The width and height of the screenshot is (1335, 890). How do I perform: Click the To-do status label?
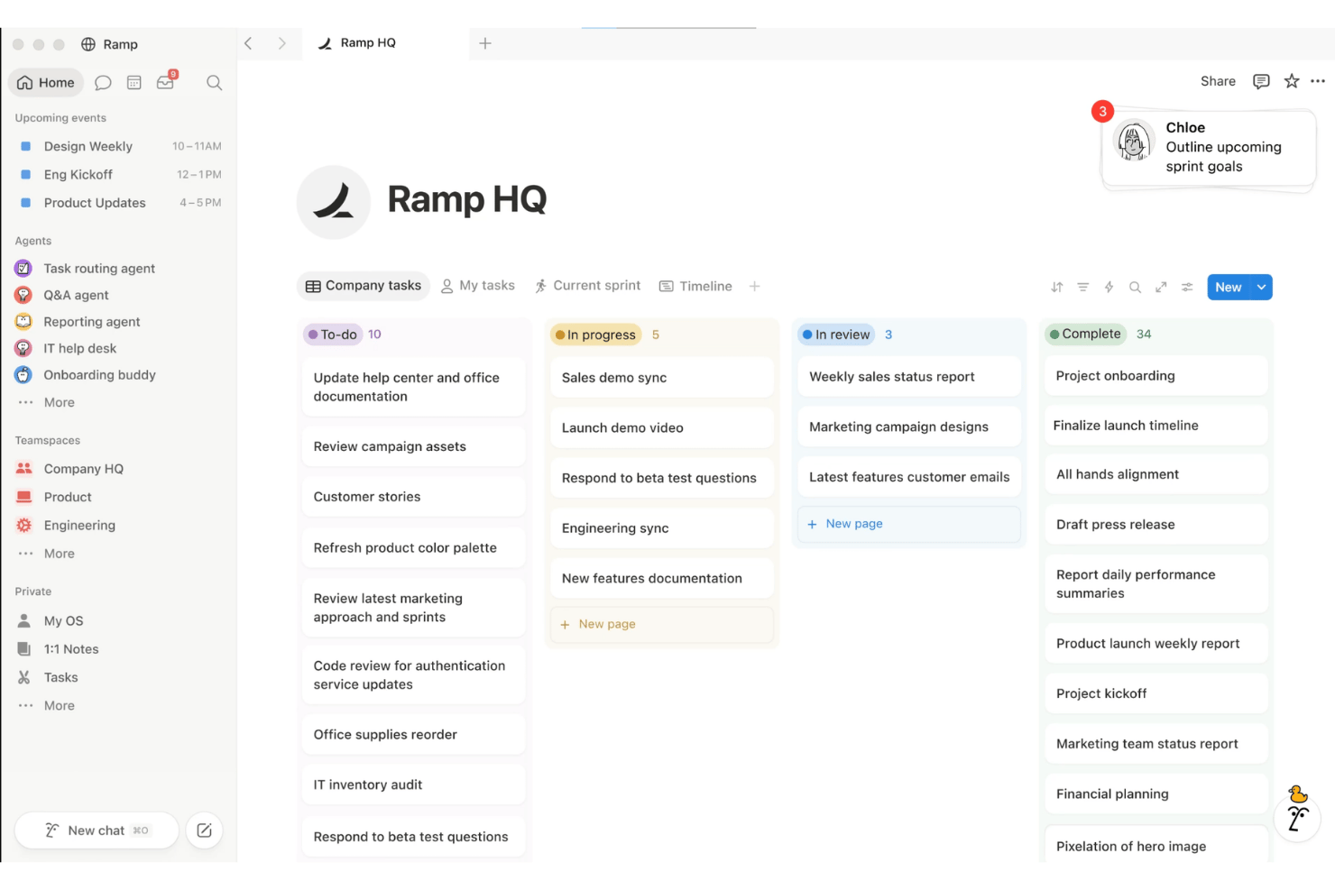333,335
